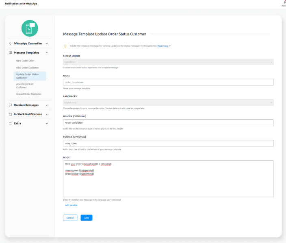Expand the In-Stock Notifications chevron
Image resolution: width=286 pixels, height=243 pixels.
click(x=47, y=114)
